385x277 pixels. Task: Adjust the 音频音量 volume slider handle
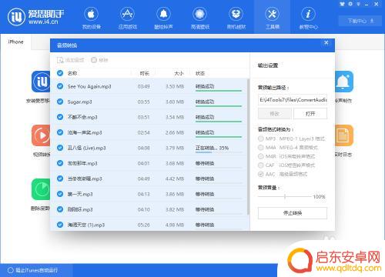click(285, 197)
